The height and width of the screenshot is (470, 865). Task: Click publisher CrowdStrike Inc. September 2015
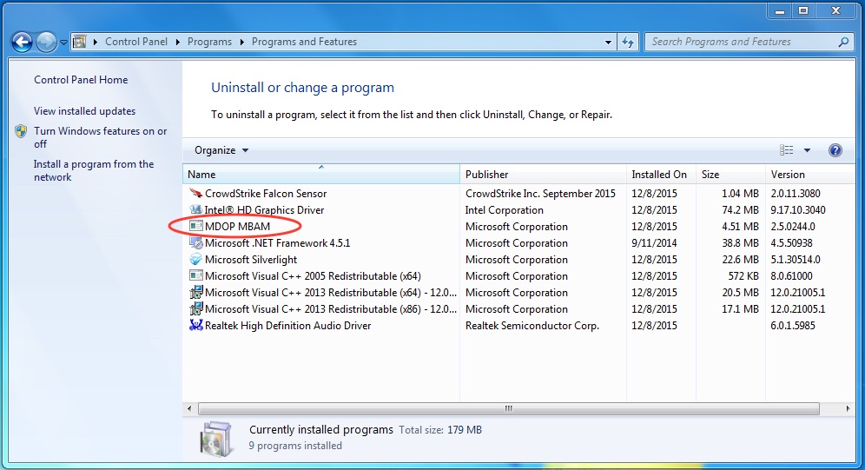tap(540, 194)
